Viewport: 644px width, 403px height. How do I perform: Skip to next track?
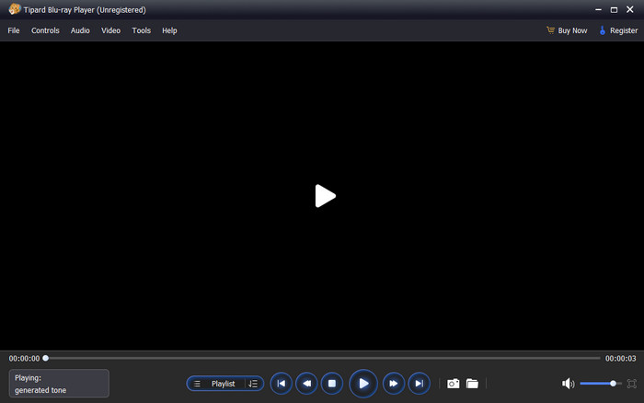[x=419, y=384]
